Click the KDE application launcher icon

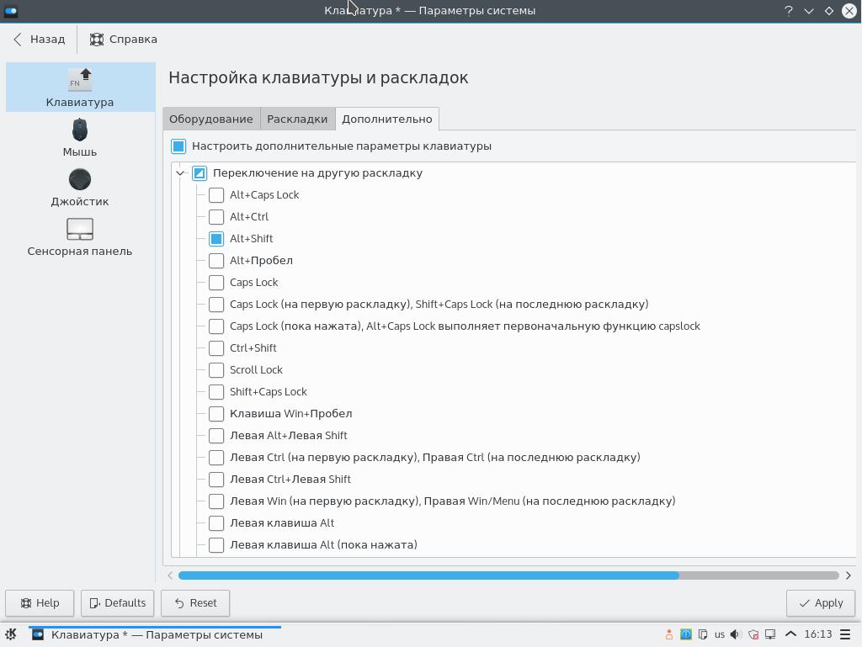point(11,634)
